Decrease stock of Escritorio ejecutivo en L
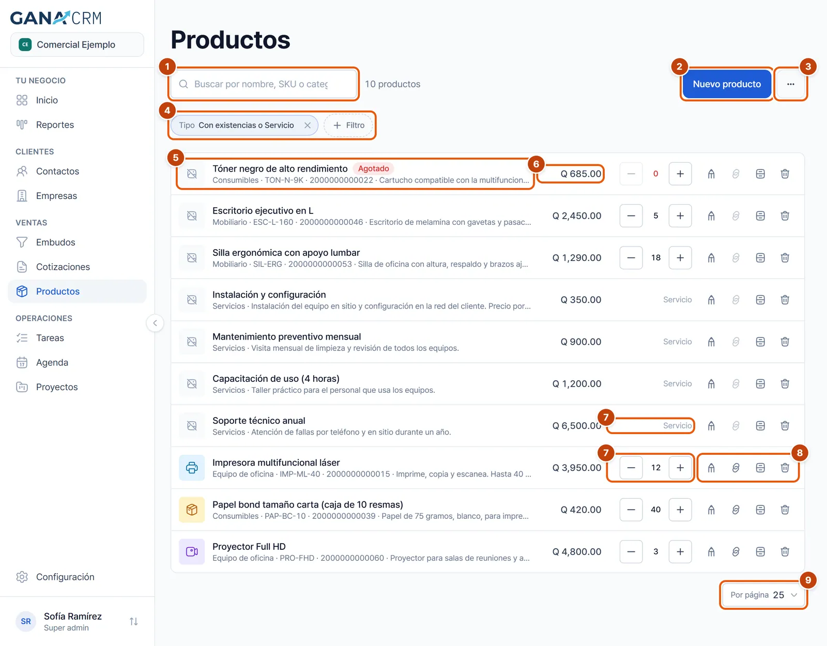This screenshot has height=646, width=827. click(631, 216)
